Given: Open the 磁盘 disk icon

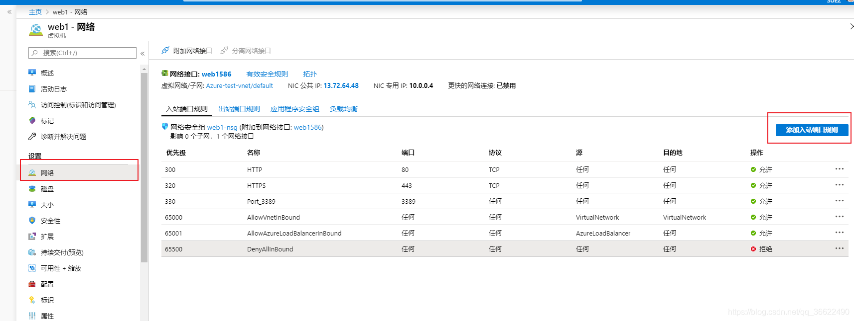Looking at the screenshot, I should 32,188.
